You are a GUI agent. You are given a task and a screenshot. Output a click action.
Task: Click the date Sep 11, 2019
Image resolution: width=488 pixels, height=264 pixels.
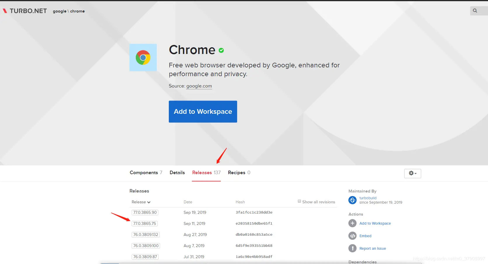point(194,223)
